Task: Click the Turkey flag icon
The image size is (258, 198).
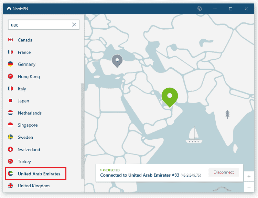Action: [10, 161]
